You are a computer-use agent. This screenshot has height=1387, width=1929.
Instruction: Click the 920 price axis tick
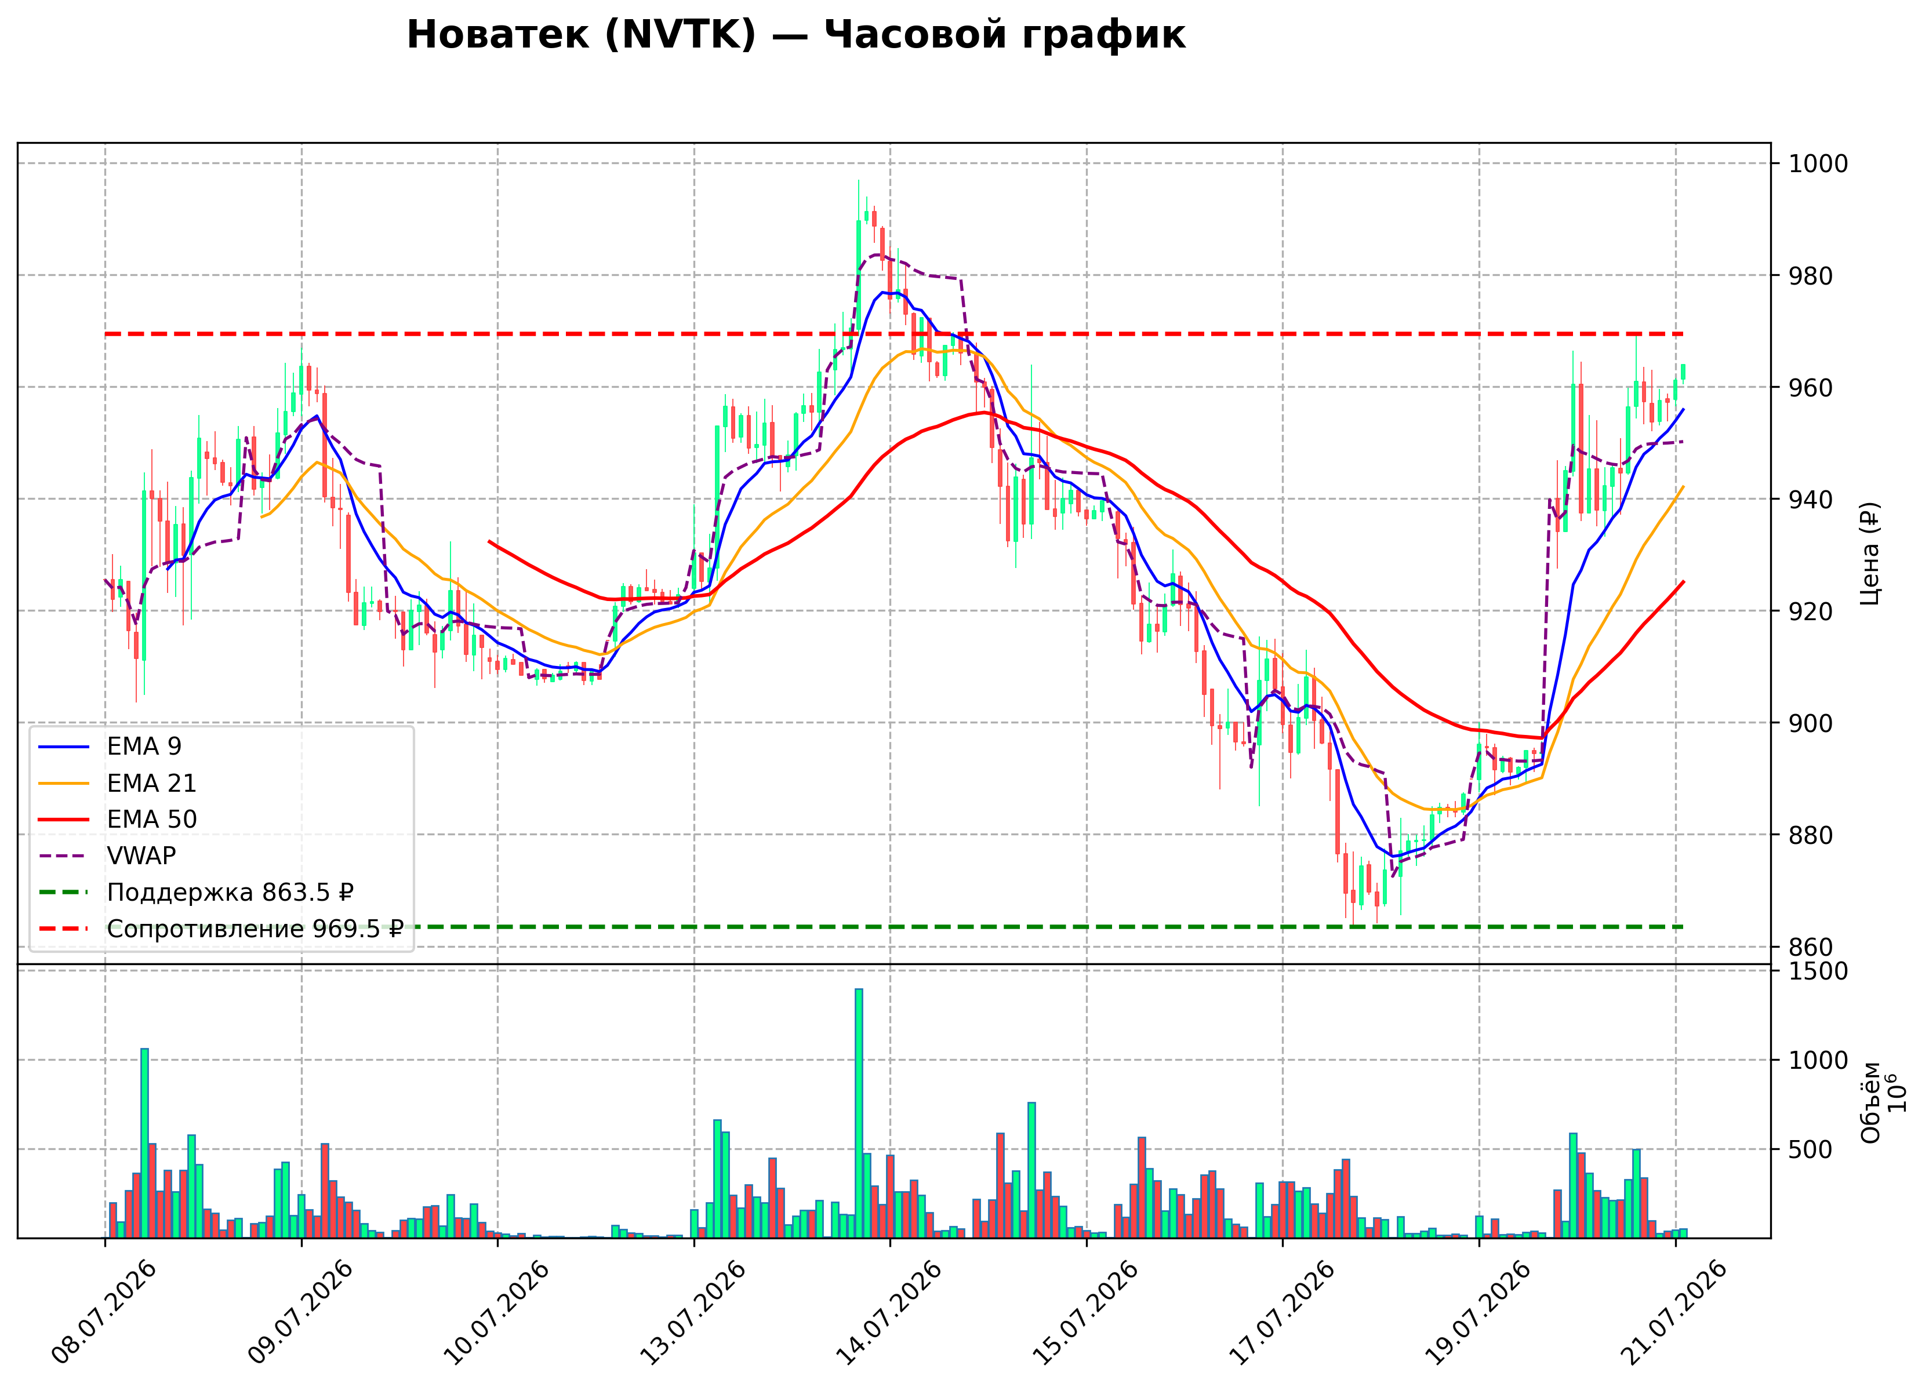tap(1811, 611)
